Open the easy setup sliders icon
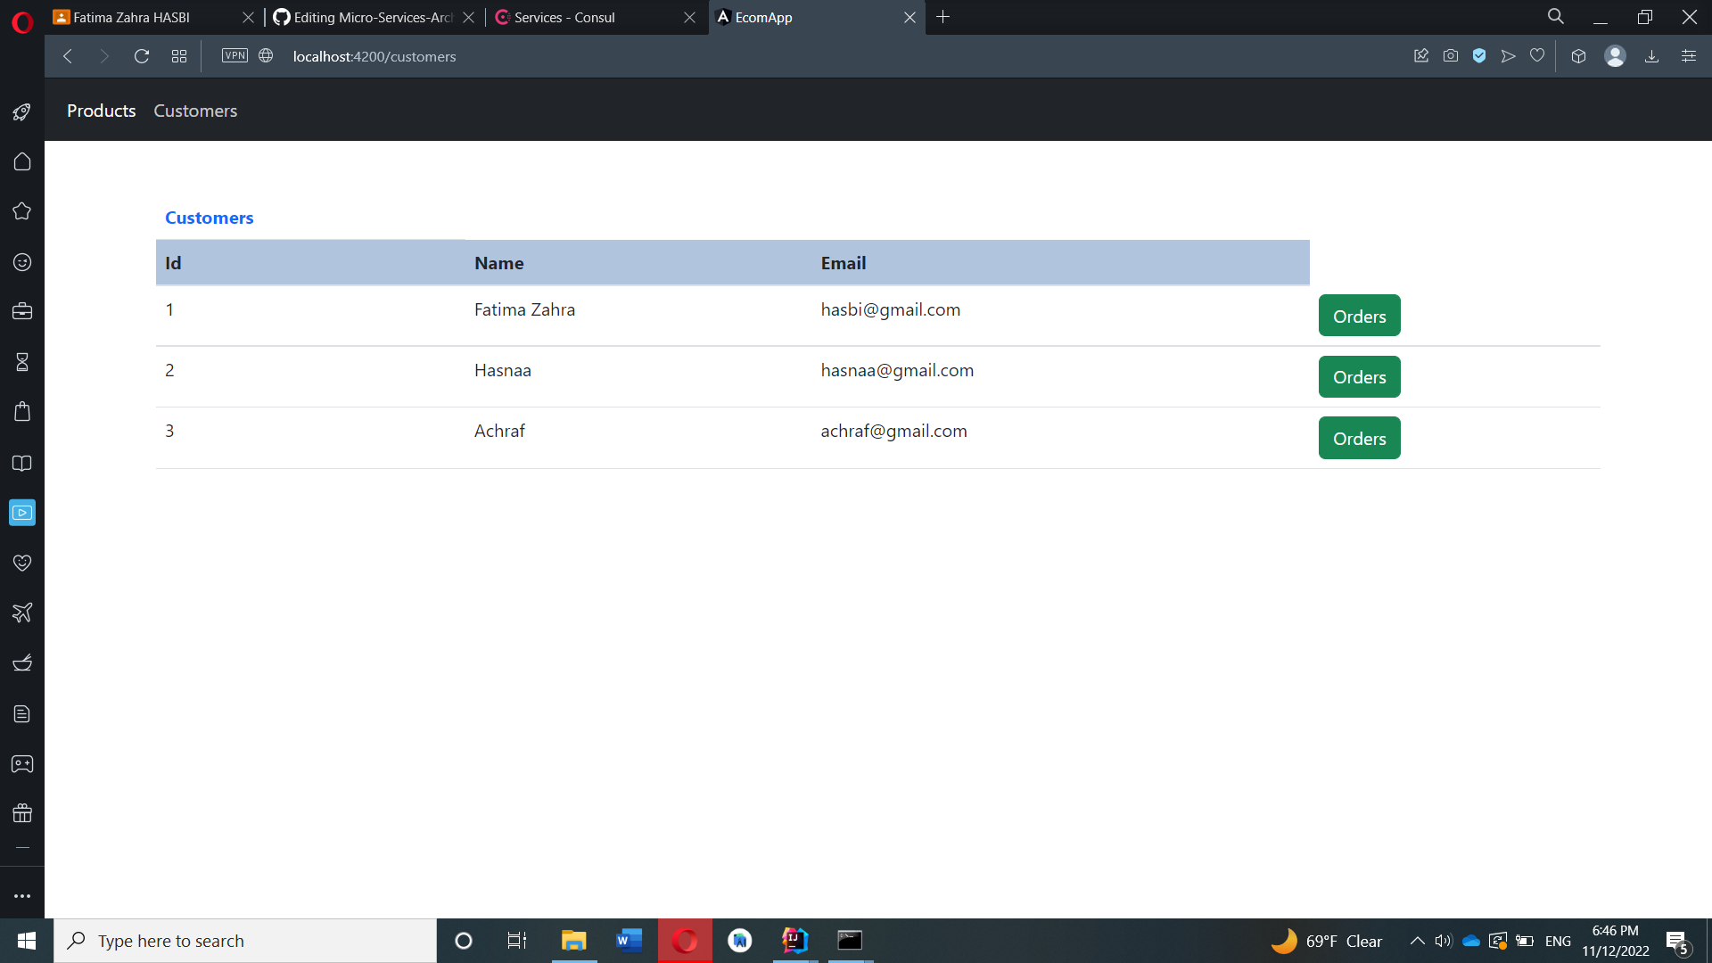This screenshot has width=1712, height=963. (1689, 55)
